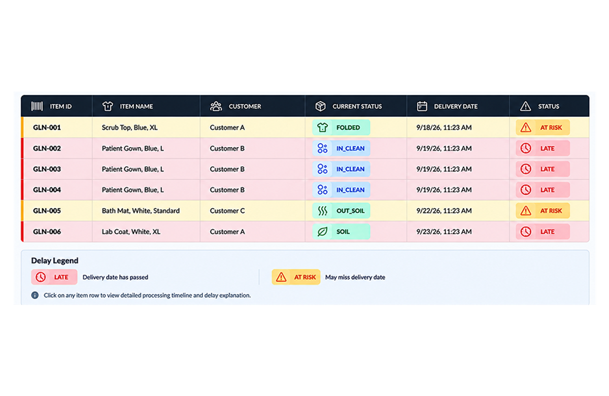Screen dimensions: 609x396
Task: Select 'Scrub Top, Blue, XL' item name
Action: 129,127
